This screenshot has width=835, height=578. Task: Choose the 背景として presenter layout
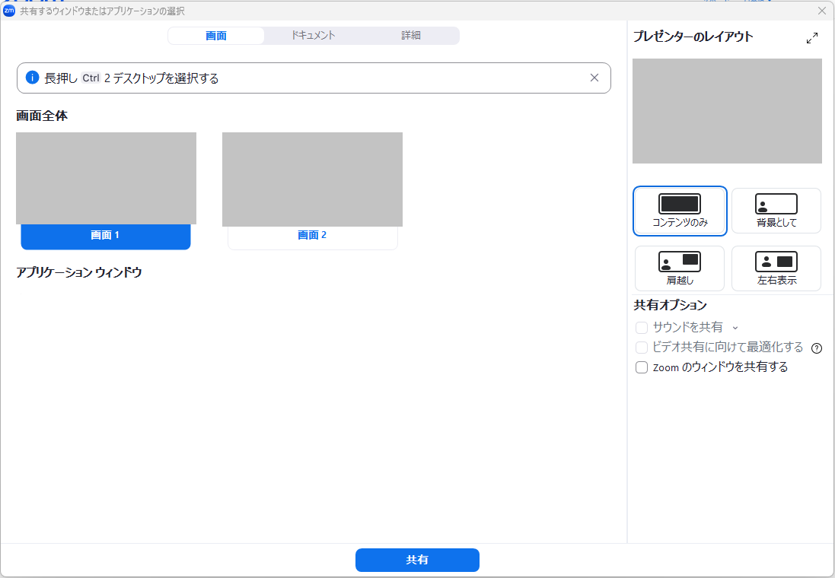coord(776,204)
